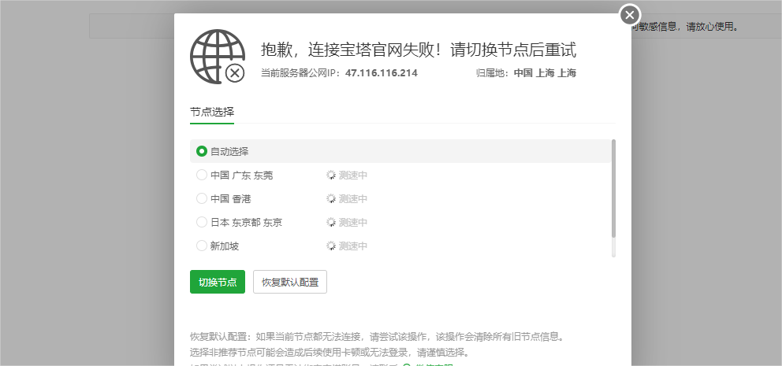Click the 恢复默认配置 explanation paragraph
This screenshot has height=366, width=782.
tap(378, 337)
